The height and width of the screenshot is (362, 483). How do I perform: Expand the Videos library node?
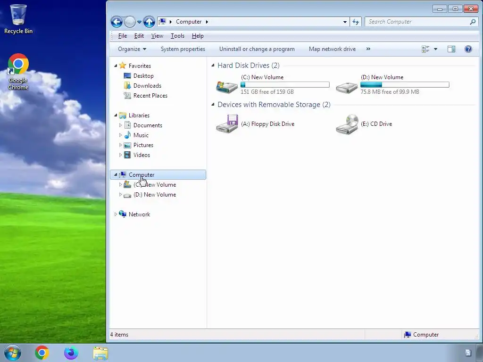(120, 155)
